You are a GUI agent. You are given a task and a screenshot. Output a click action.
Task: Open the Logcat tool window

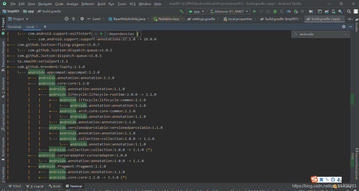click(x=35, y=186)
